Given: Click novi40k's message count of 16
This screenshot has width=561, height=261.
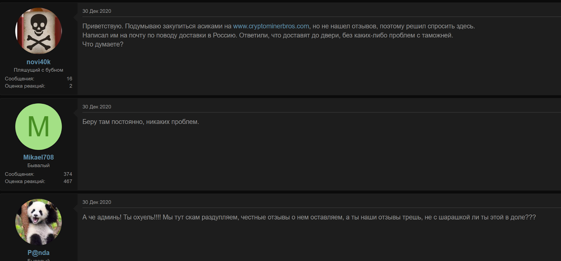Looking at the screenshot, I should click(x=69, y=79).
